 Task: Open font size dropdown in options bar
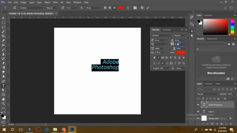[x=77, y=8]
